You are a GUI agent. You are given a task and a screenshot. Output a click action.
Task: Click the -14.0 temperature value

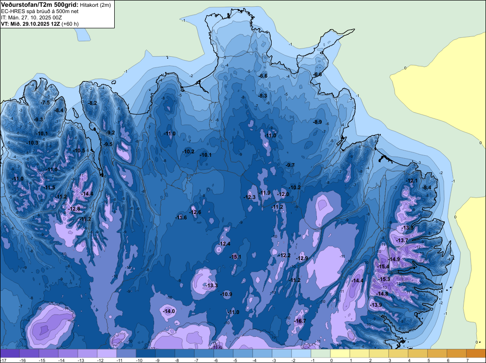[169, 311]
